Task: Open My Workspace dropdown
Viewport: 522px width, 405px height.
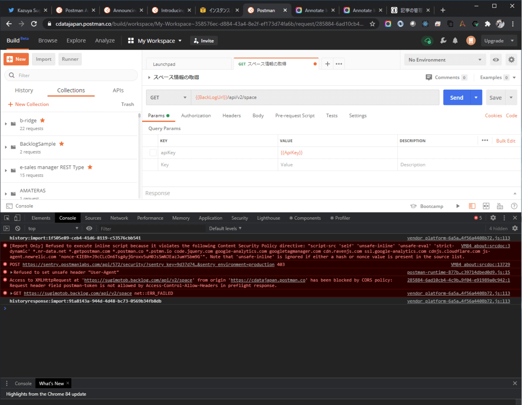Action: click(x=155, y=40)
